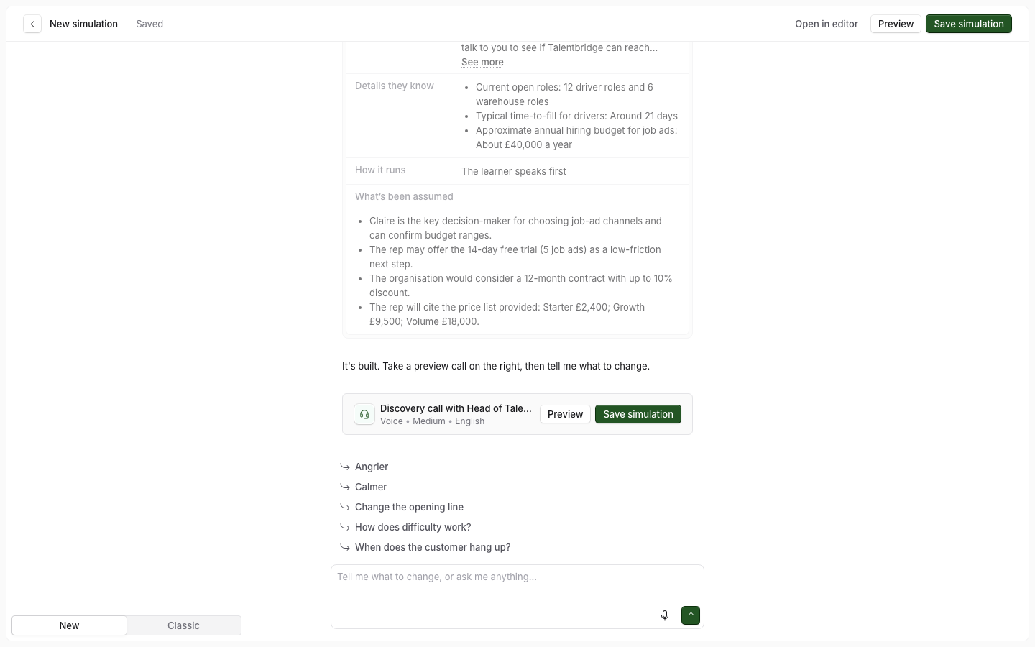Select Change the opening line suggestion
This screenshot has width=1035, height=647.
click(x=409, y=507)
